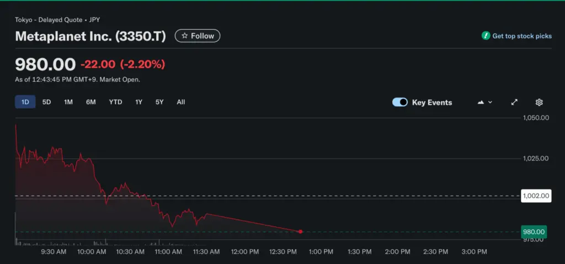565x264 pixels.
Task: Show the All time range
Action: [x=181, y=102]
